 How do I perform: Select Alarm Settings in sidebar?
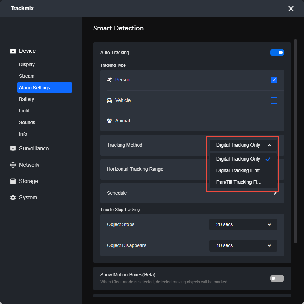pos(45,88)
